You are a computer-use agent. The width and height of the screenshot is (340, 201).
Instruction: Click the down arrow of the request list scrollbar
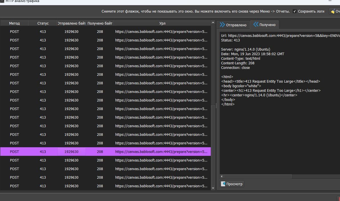click(x=212, y=188)
